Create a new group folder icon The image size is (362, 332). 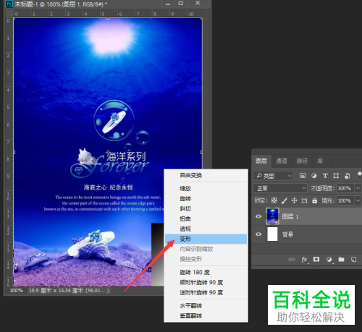tap(341, 259)
